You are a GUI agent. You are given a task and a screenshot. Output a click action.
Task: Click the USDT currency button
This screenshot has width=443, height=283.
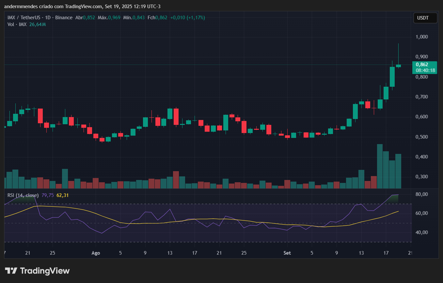pos(425,18)
